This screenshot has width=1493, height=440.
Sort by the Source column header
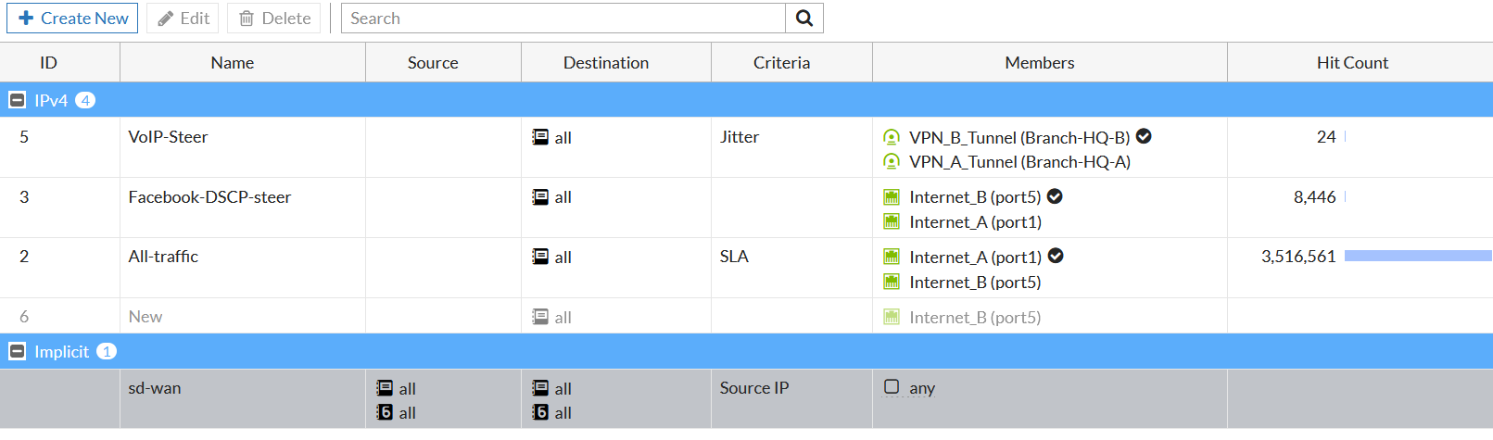click(433, 62)
